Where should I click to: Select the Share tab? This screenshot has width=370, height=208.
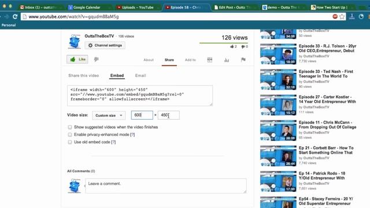(x=169, y=60)
